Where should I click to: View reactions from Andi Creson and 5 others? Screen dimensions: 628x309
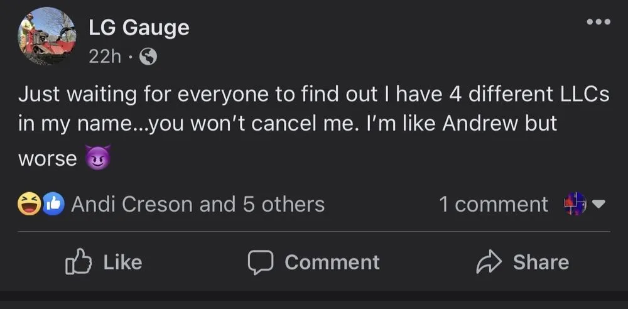(x=198, y=205)
